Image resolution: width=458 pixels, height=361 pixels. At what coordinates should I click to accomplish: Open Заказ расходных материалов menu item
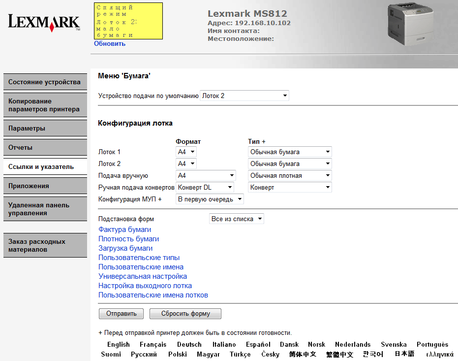pyautogui.click(x=45, y=245)
